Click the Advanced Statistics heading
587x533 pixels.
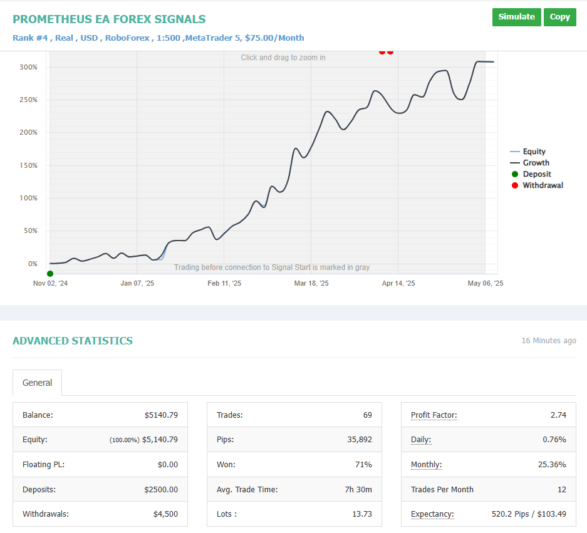[73, 341]
